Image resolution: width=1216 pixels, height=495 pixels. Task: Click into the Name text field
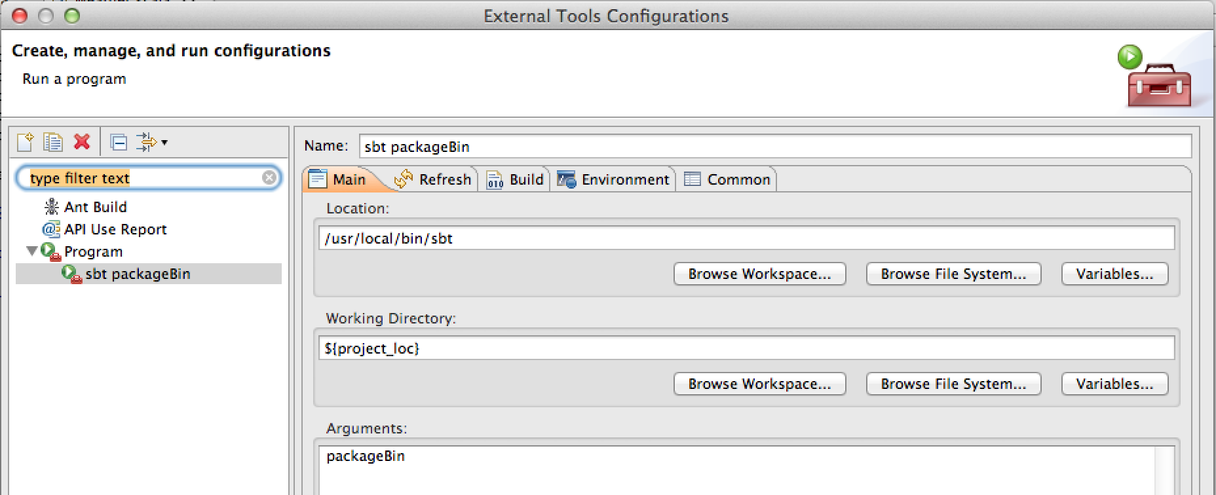pos(774,147)
